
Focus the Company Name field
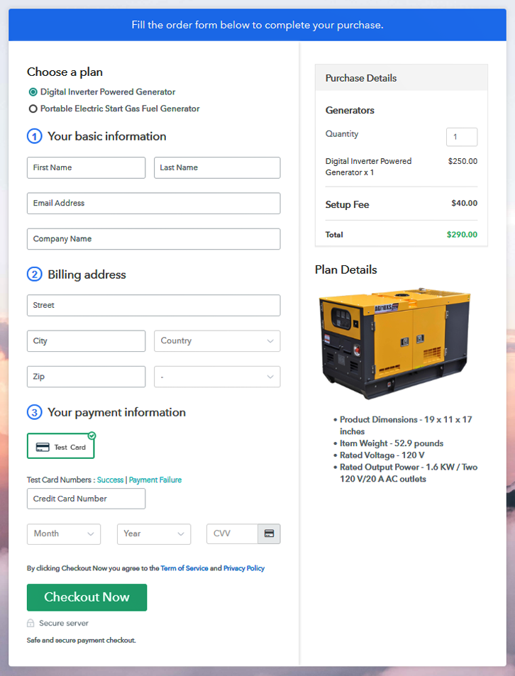coord(153,239)
